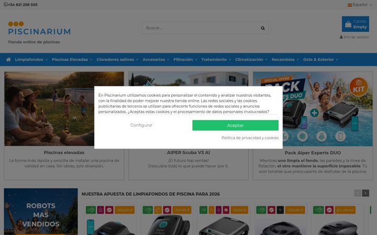Accept cookies with the green Aceptar button

point(236,125)
